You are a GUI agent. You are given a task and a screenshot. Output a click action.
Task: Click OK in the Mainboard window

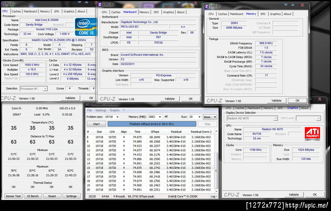(191, 99)
